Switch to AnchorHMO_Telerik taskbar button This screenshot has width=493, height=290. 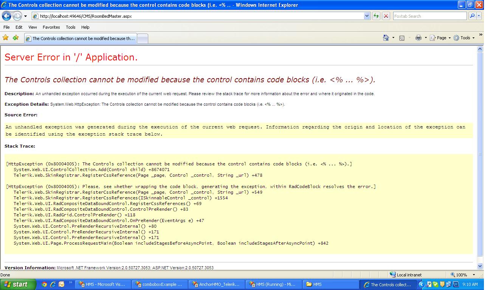(217, 285)
